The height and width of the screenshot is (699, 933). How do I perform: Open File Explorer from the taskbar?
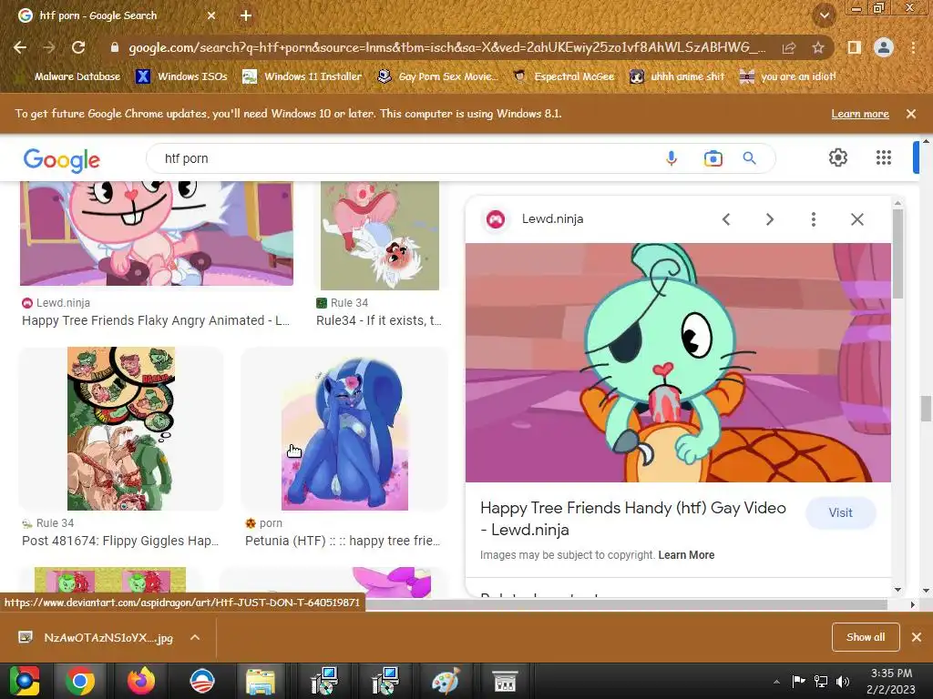click(x=261, y=681)
